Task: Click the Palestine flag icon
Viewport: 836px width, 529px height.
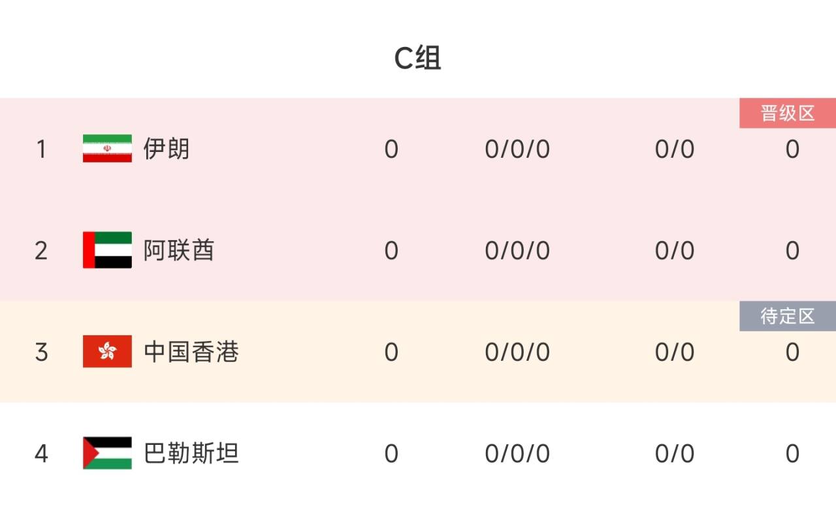Action: coord(107,453)
